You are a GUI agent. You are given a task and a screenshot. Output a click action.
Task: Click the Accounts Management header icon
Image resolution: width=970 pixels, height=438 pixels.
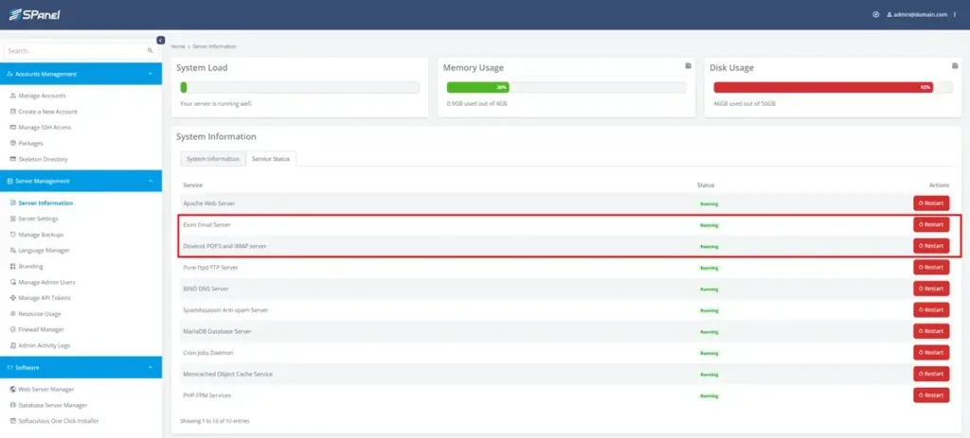[x=9, y=74]
